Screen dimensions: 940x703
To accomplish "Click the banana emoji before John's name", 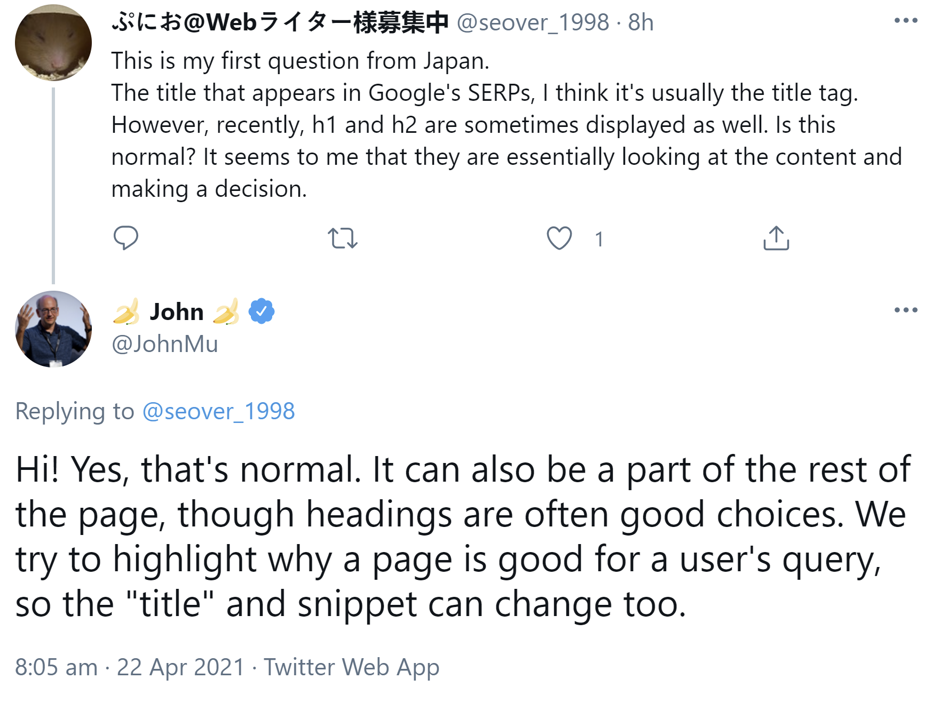I will click(126, 311).
